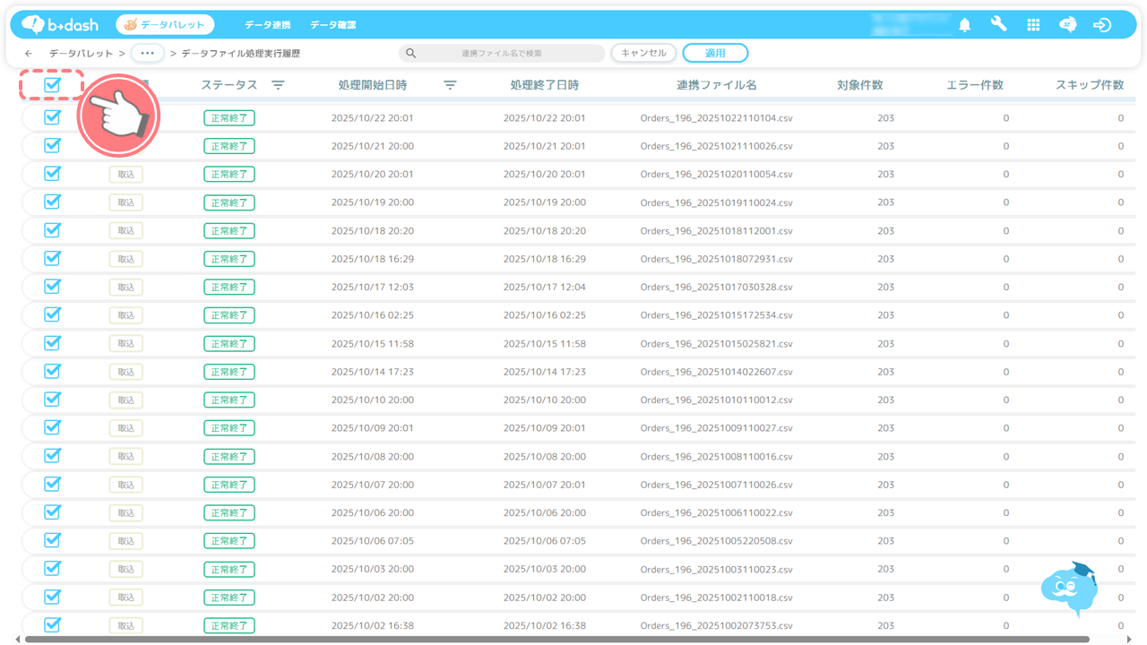
Task: Expand the breadcrumb ellipsis button
Action: (147, 54)
